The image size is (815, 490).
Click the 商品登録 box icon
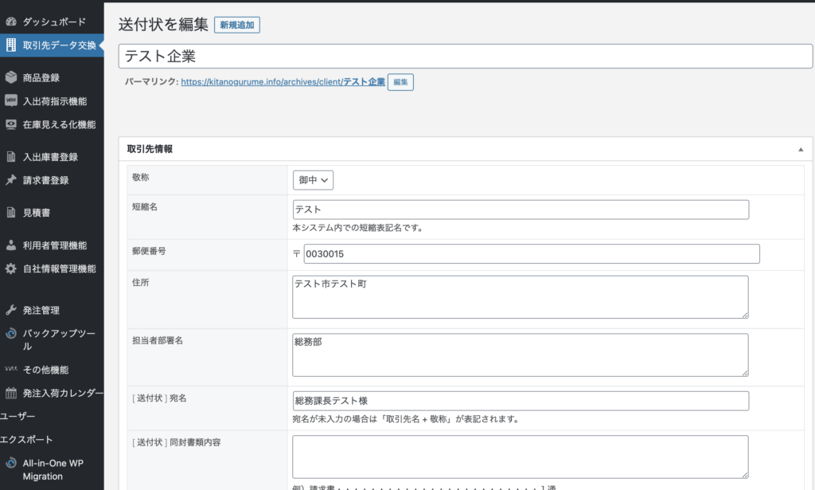[11, 78]
